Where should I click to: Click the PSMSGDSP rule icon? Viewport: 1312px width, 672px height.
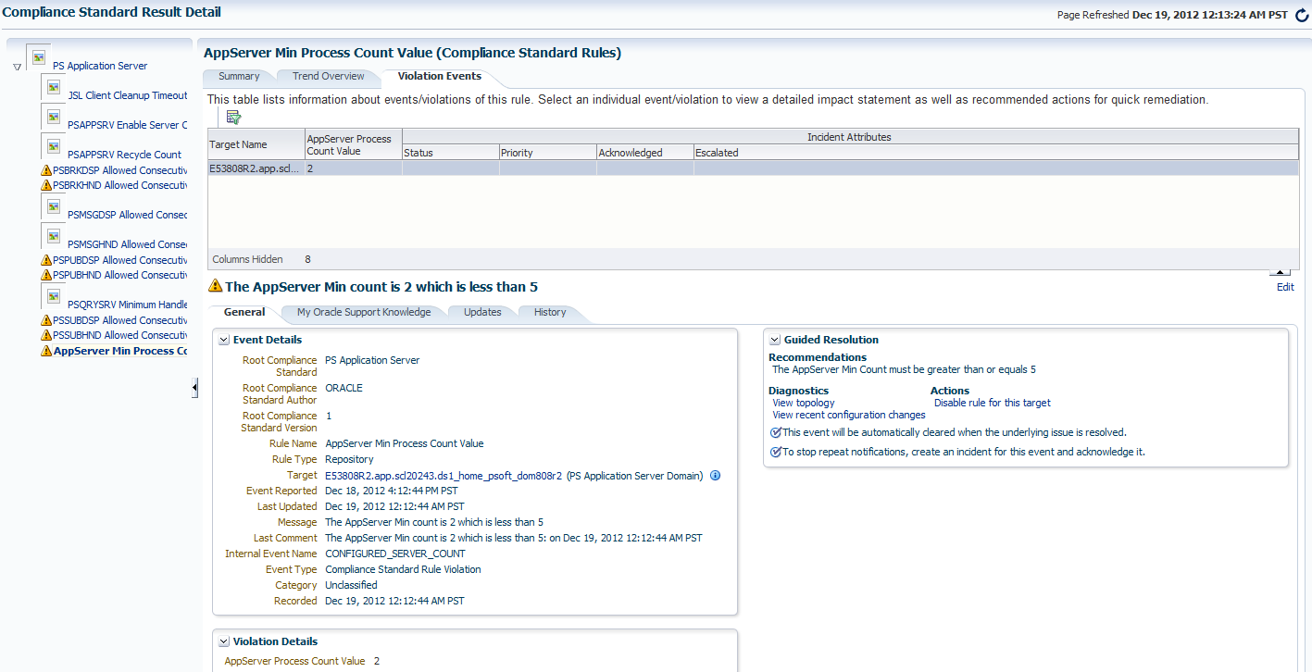[x=54, y=206]
